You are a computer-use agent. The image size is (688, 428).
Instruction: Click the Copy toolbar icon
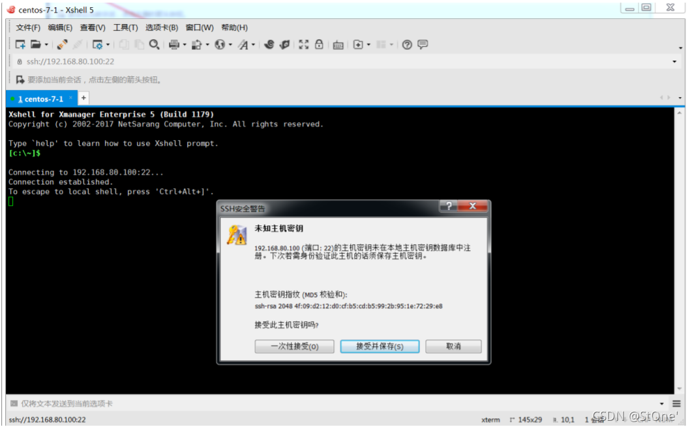[x=124, y=44]
